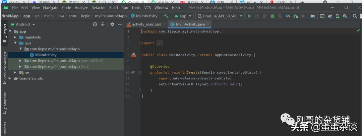The height and width of the screenshot is (136, 362).
Task: Click the green Run app button
Action: point(249,16)
